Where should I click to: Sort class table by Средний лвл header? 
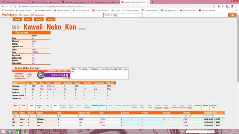[x=100, y=83]
